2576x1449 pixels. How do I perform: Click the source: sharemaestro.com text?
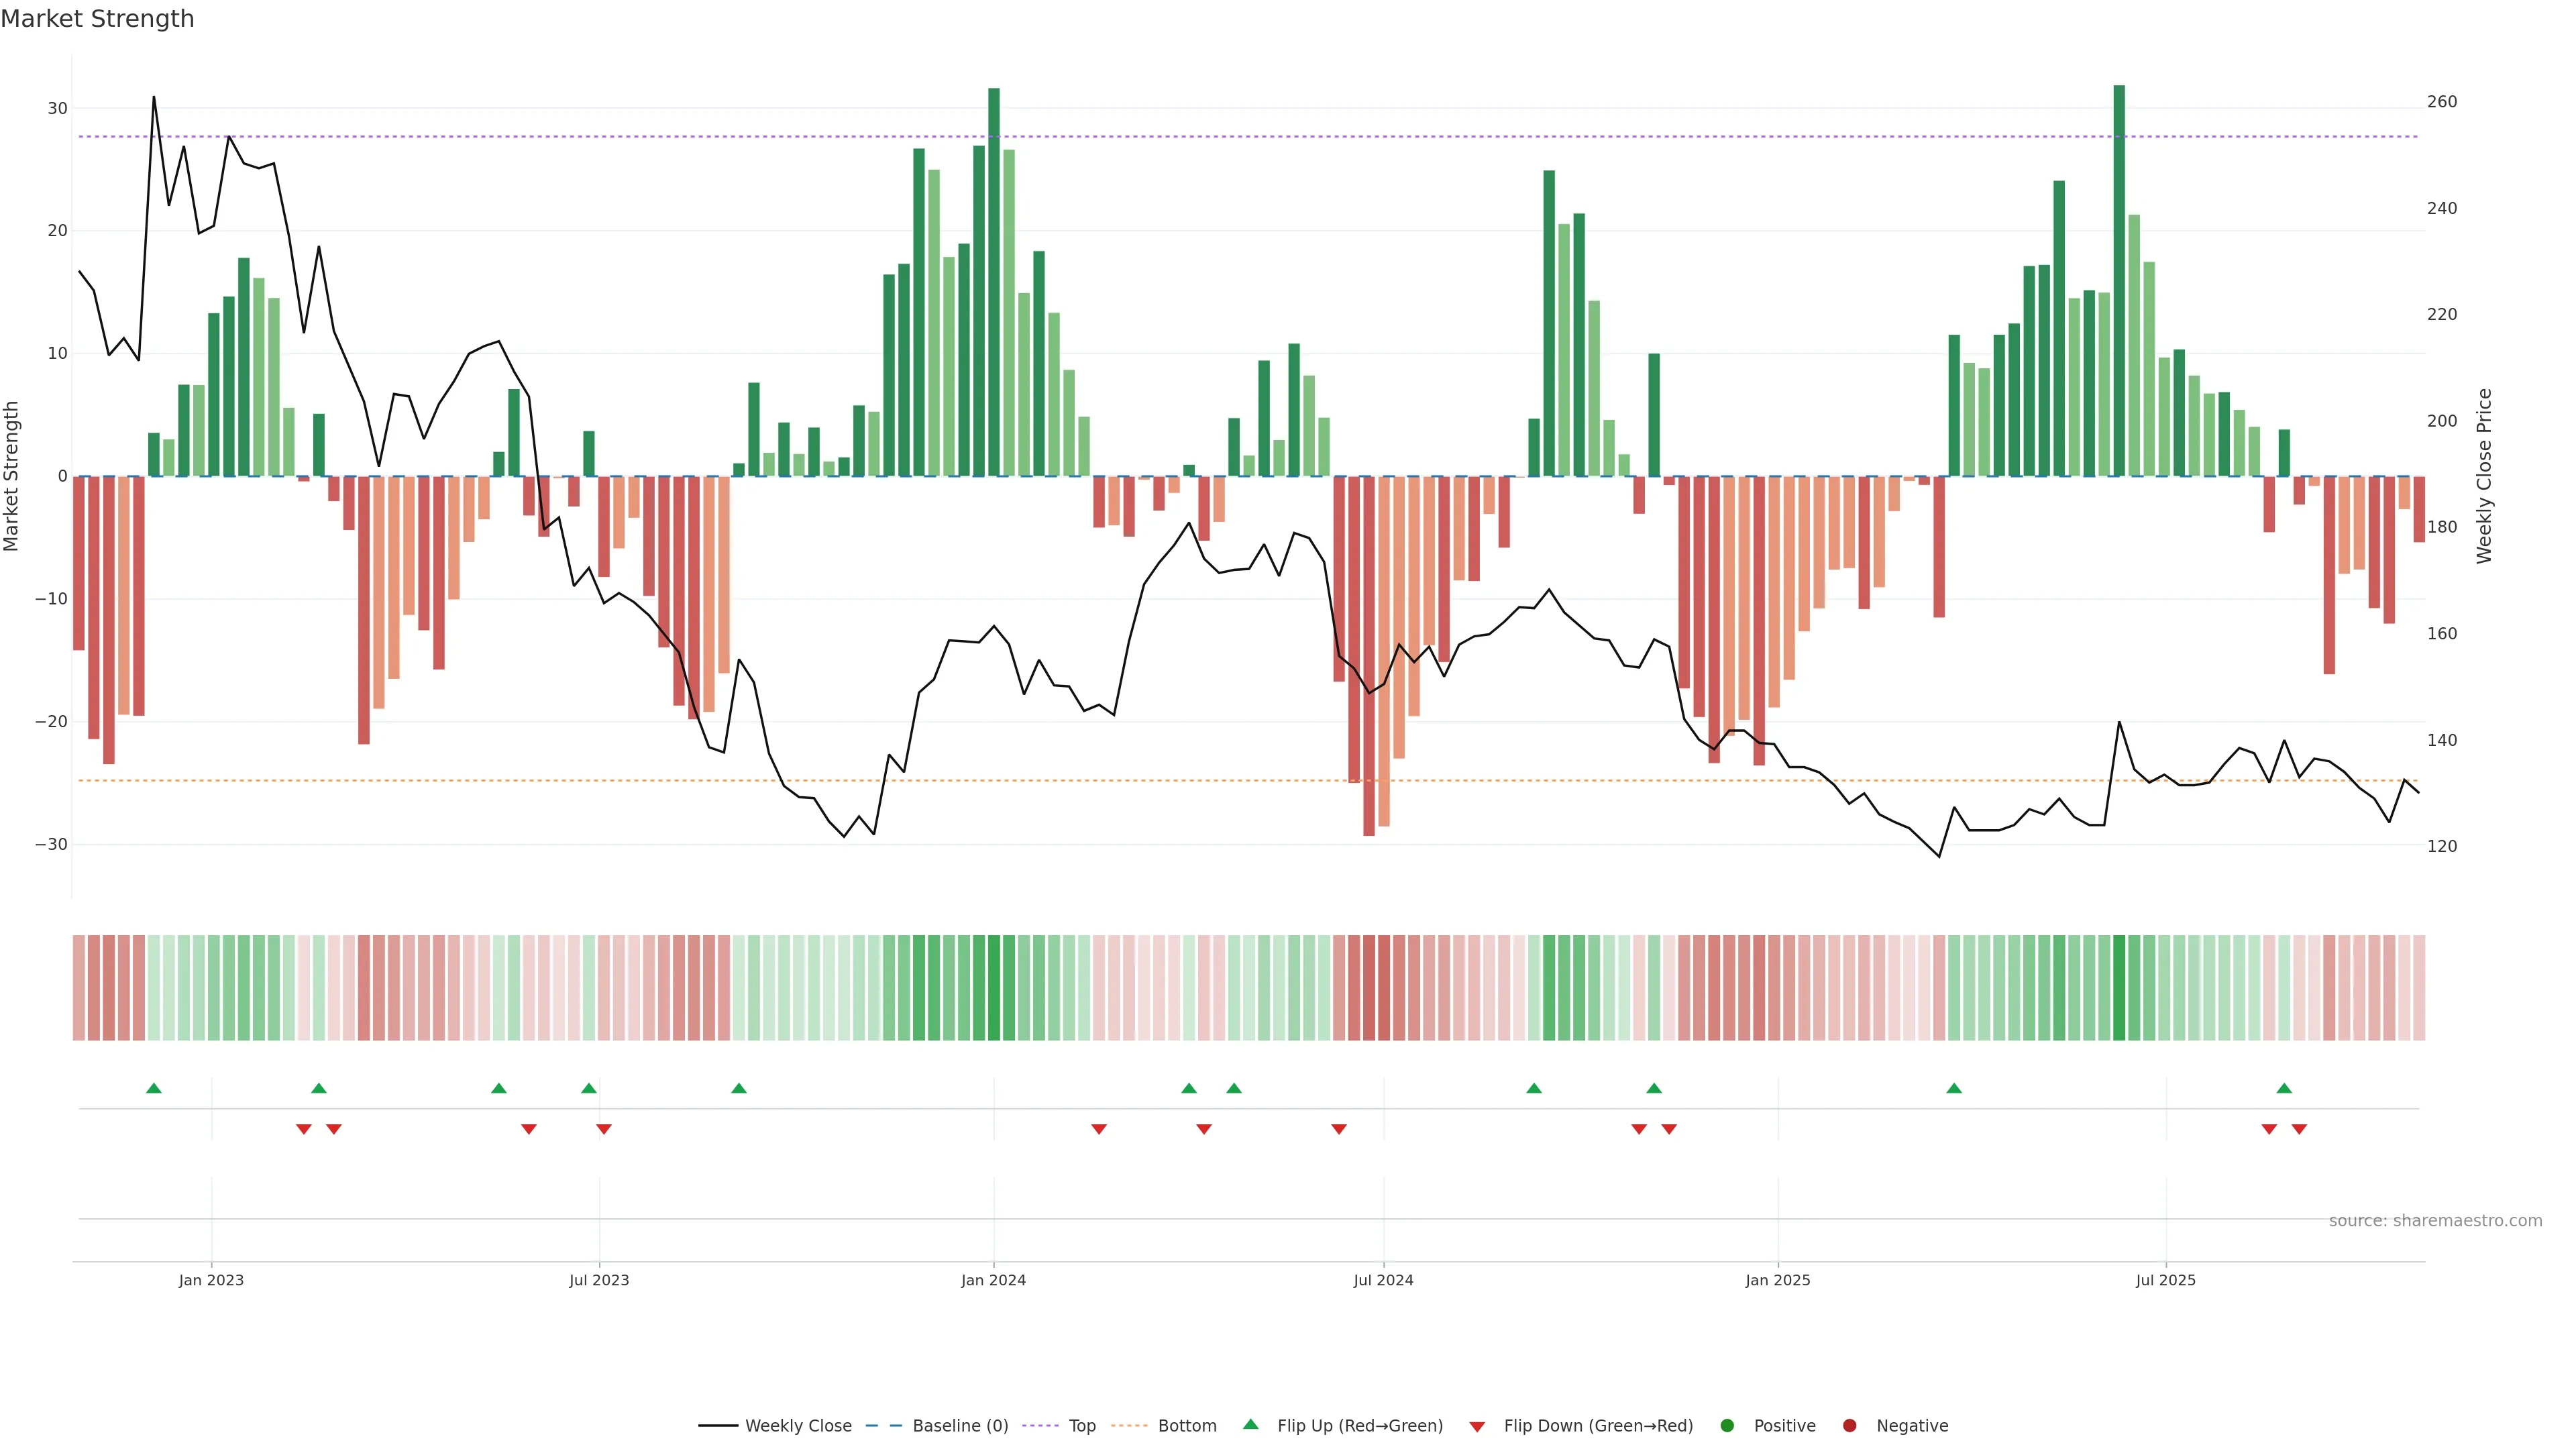[2435, 1221]
